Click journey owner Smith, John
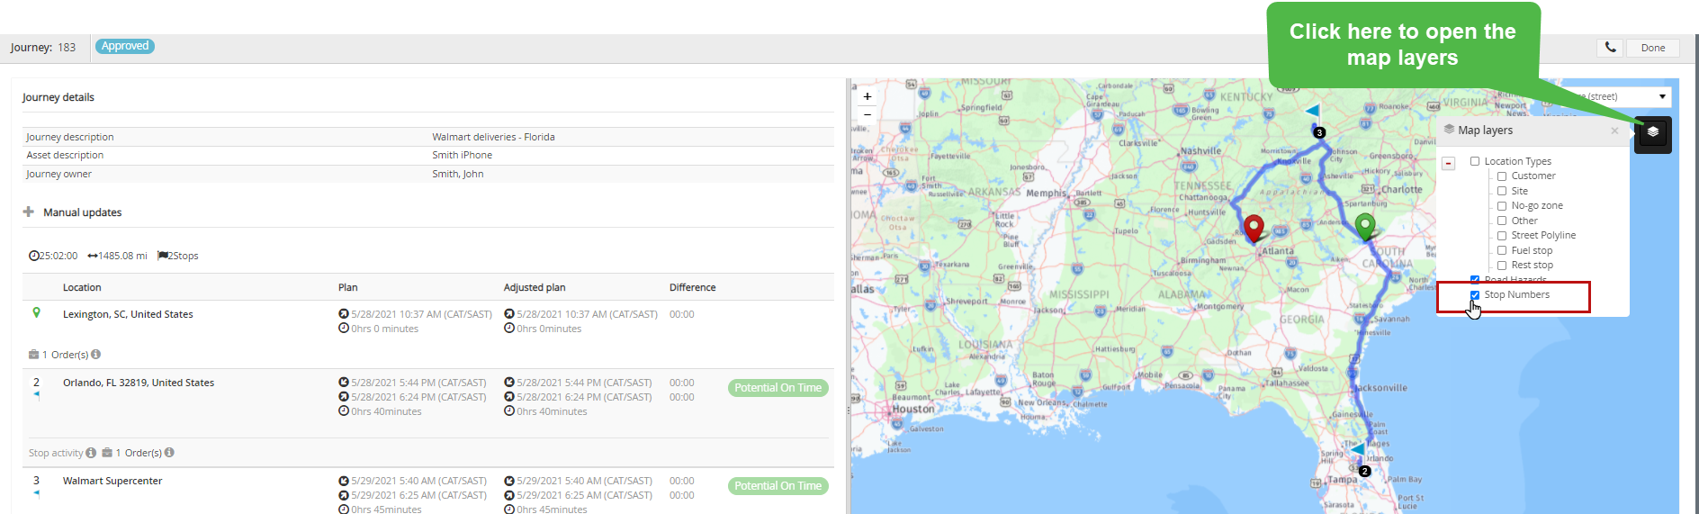1699x514 pixels. tap(457, 174)
